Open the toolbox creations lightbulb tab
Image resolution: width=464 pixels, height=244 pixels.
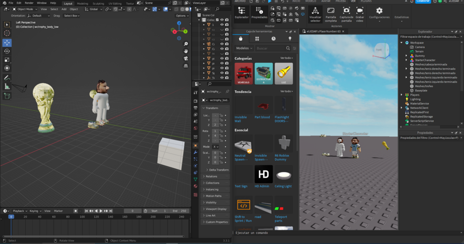[x=290, y=39]
